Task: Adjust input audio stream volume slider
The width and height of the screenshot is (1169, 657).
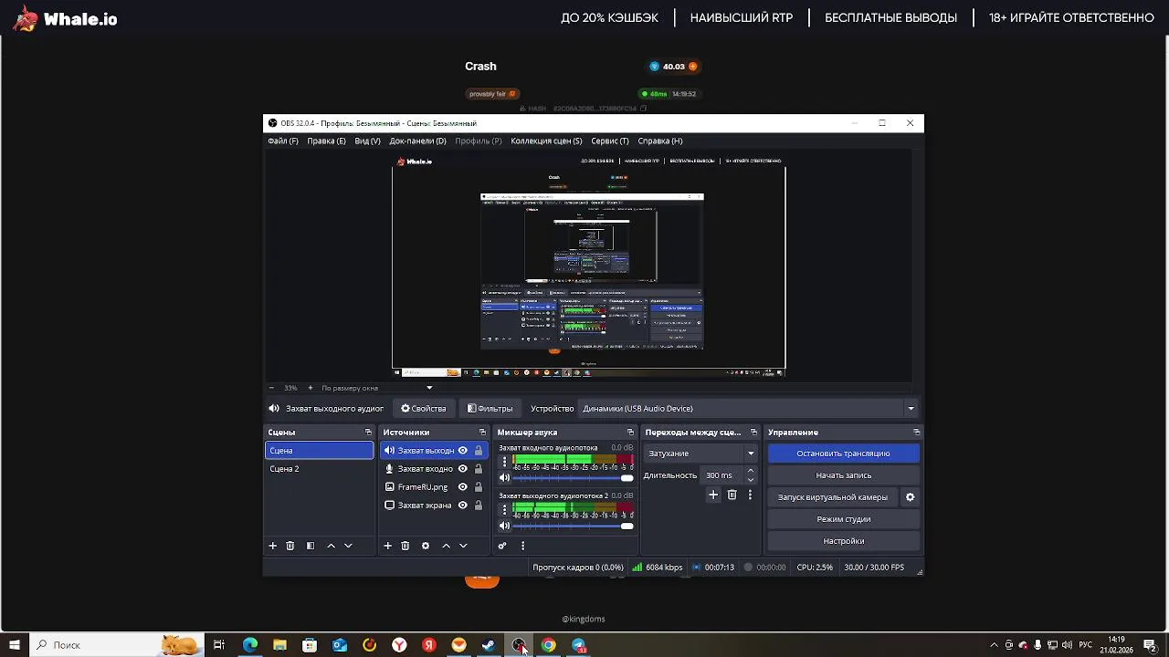Action: point(573,477)
